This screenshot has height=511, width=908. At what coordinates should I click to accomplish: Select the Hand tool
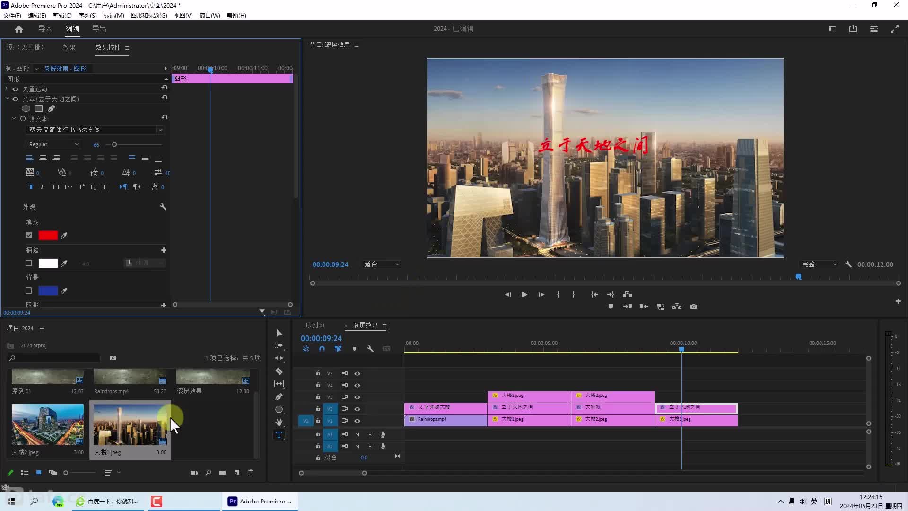click(x=279, y=422)
